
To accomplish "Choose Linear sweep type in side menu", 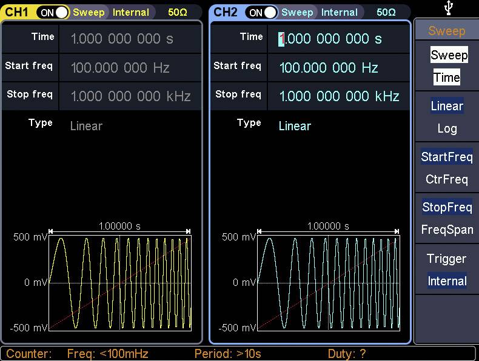I will pyautogui.click(x=447, y=106).
